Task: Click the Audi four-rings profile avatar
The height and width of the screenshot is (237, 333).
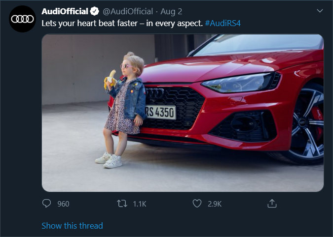Action: (x=23, y=19)
